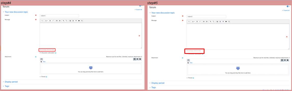Record audio using microphone icon in step#4
292x91 pixels.
coord(76,21)
